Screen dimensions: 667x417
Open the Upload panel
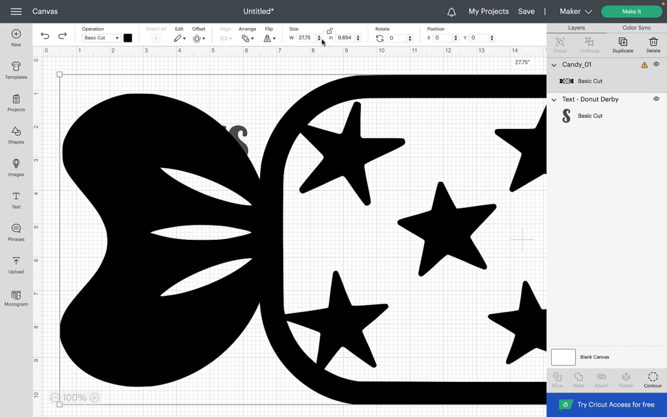[x=16, y=265]
